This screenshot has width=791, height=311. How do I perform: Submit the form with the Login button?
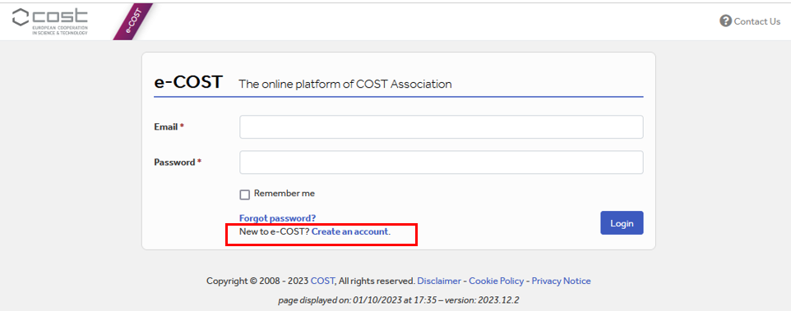(622, 223)
